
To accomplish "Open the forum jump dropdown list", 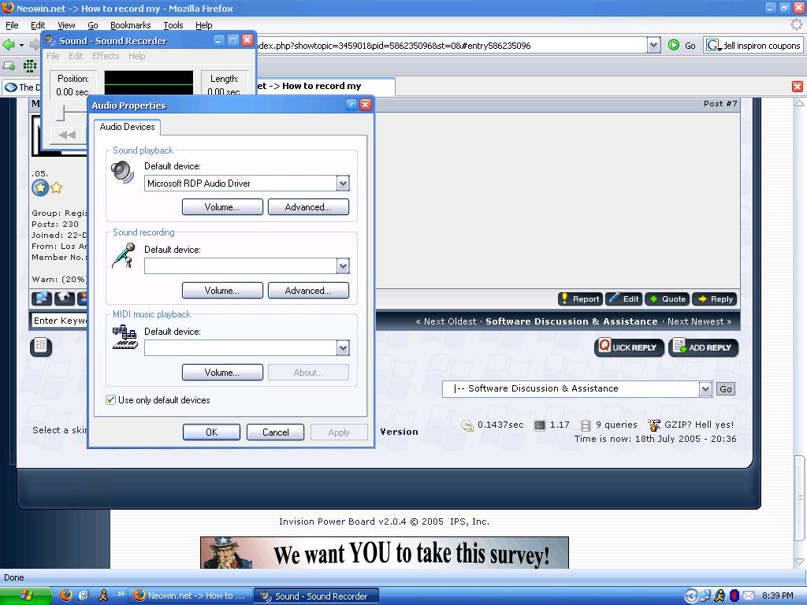I will coord(705,389).
